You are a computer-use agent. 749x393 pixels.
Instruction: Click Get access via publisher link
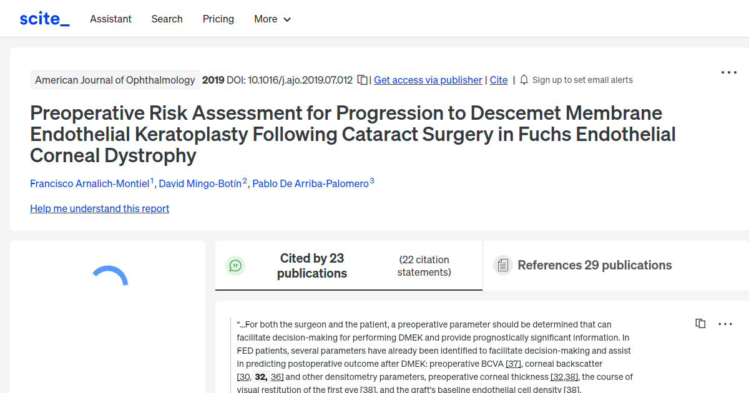(x=428, y=80)
